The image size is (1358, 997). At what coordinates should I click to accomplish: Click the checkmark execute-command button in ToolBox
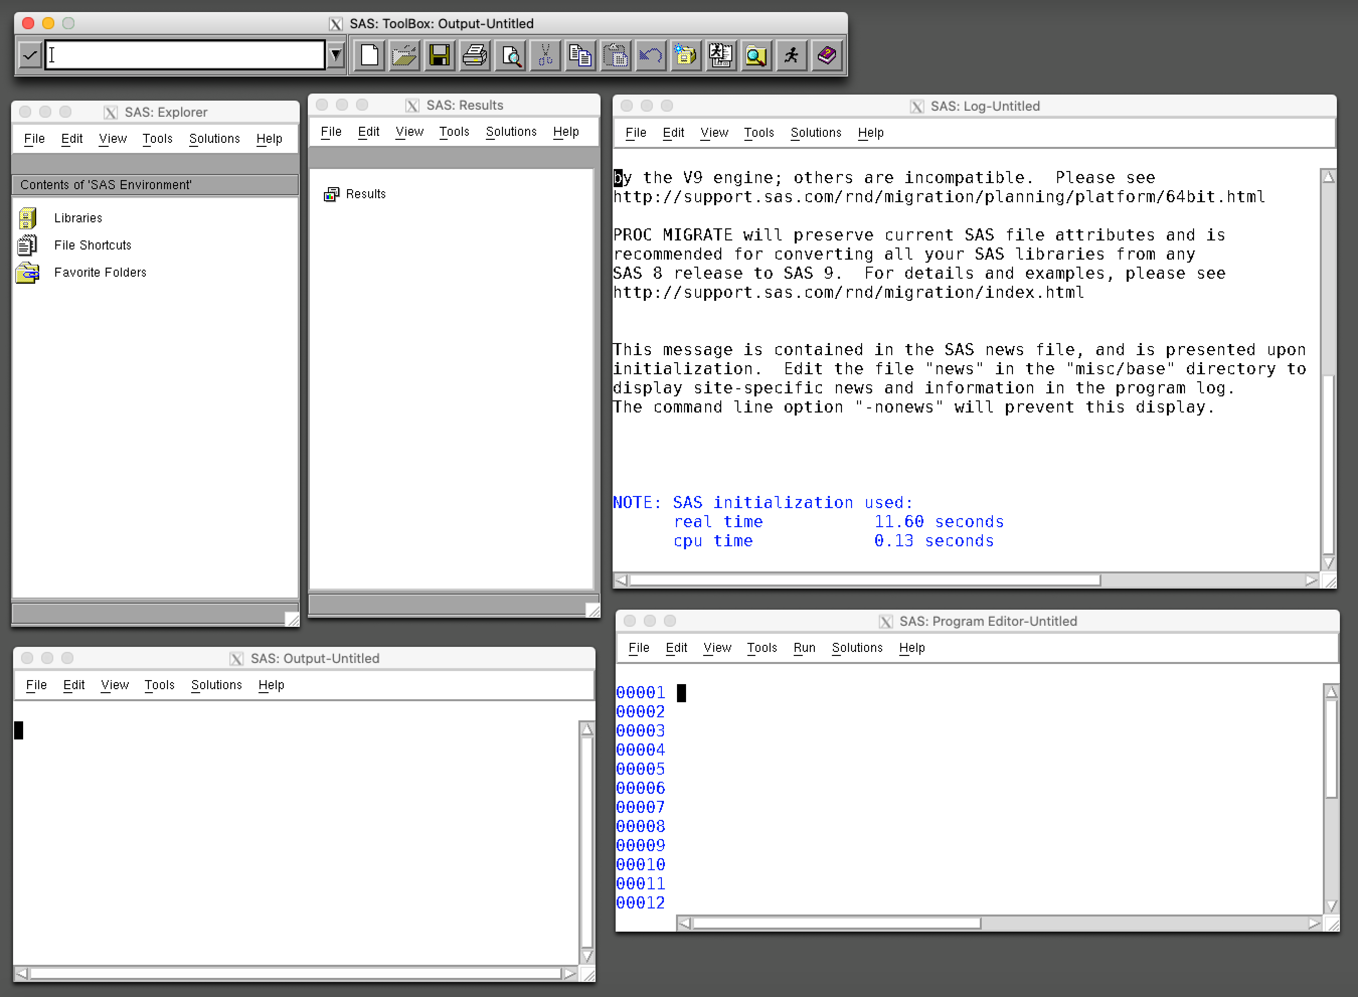click(30, 56)
